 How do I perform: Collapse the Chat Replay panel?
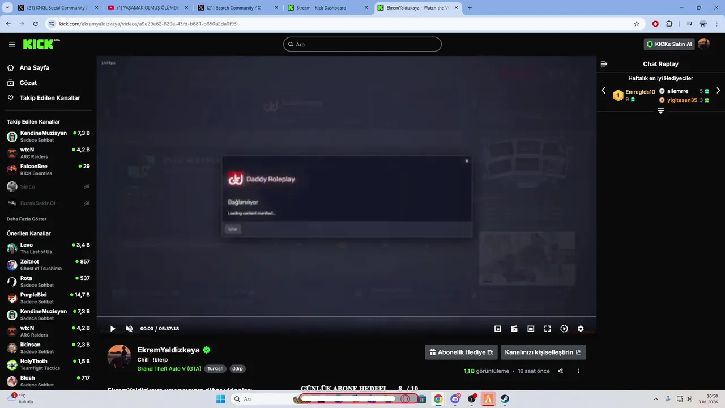click(604, 64)
